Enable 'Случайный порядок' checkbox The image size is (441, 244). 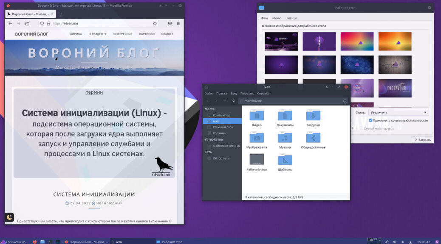click(x=361, y=128)
